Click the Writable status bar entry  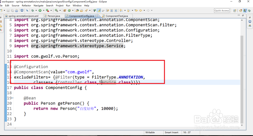tap(150, 132)
